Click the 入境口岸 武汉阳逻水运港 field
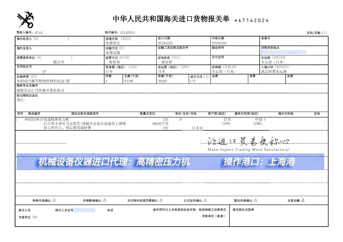 click(x=274, y=71)
